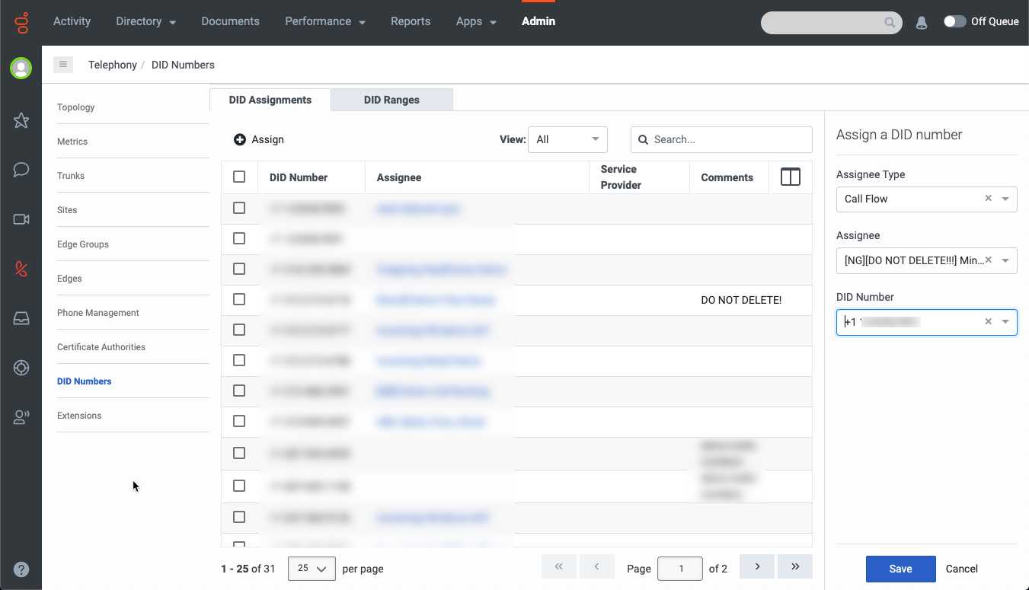
Task: Click the Save button
Action: pyautogui.click(x=900, y=569)
